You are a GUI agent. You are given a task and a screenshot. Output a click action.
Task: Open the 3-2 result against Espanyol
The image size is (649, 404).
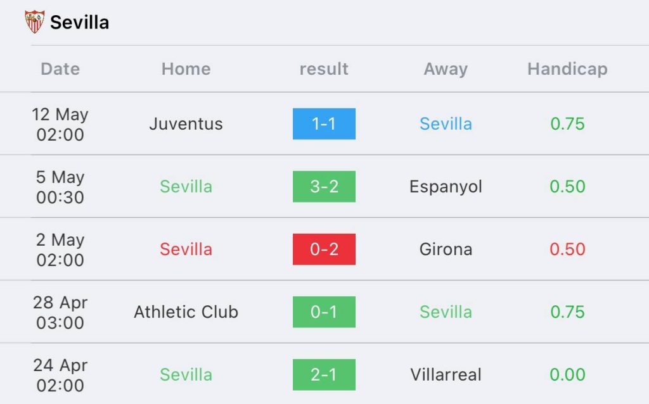[324, 187]
